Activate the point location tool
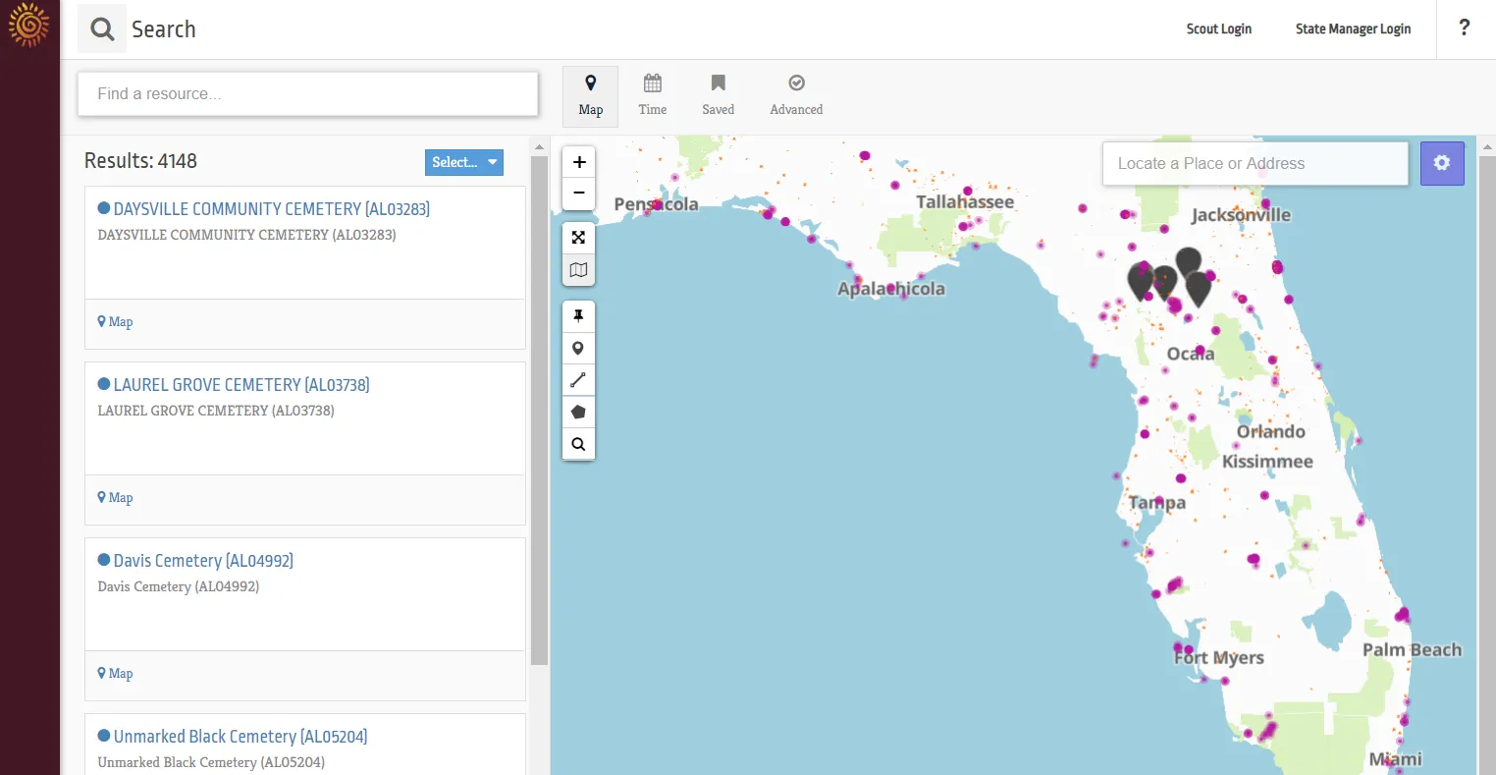This screenshot has height=775, width=1496. coord(578,348)
